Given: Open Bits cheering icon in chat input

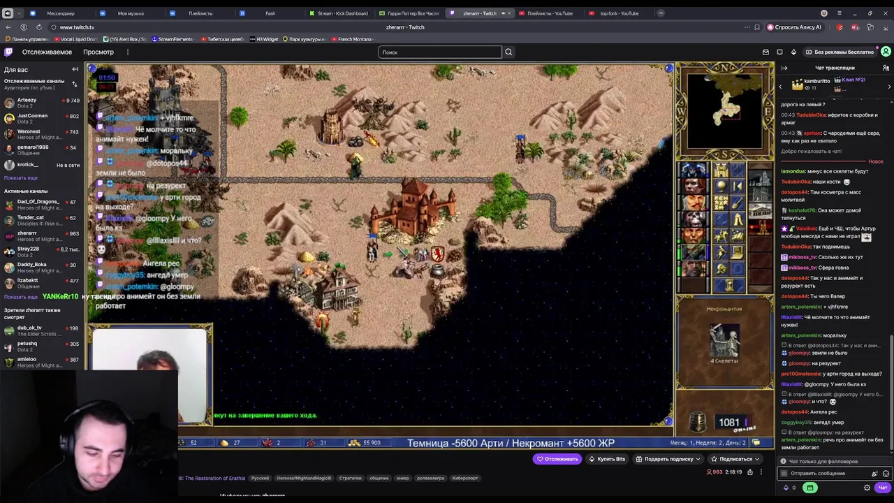Looking at the screenshot, I should pos(874,473).
